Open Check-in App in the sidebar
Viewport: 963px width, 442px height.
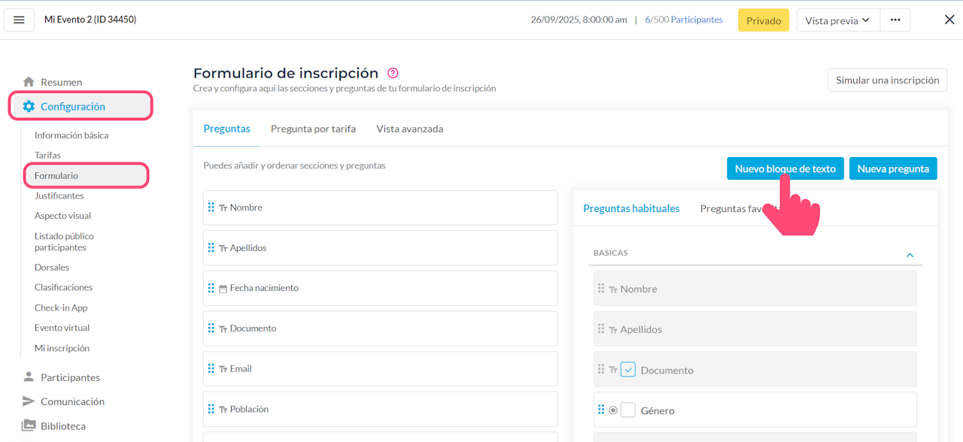pos(61,307)
